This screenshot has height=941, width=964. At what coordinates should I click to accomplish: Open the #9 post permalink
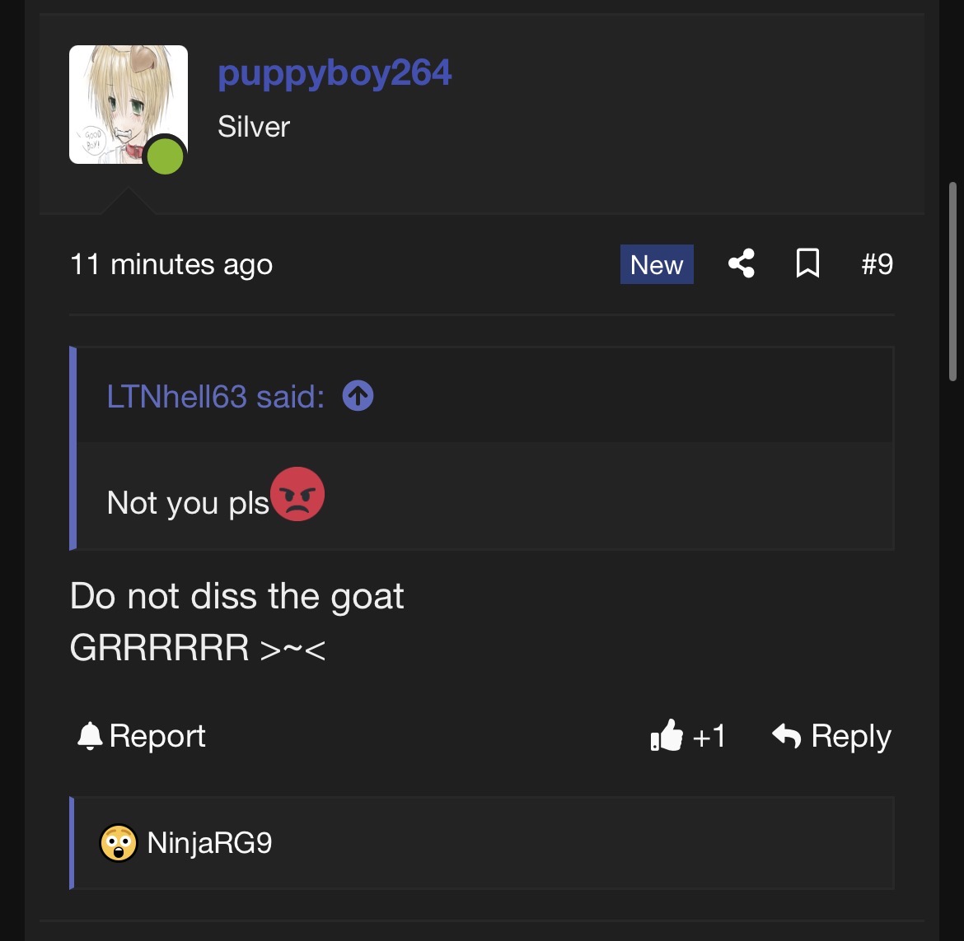(877, 264)
